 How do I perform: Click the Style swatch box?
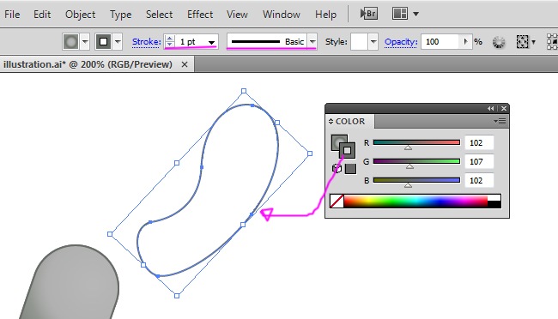[x=359, y=42]
